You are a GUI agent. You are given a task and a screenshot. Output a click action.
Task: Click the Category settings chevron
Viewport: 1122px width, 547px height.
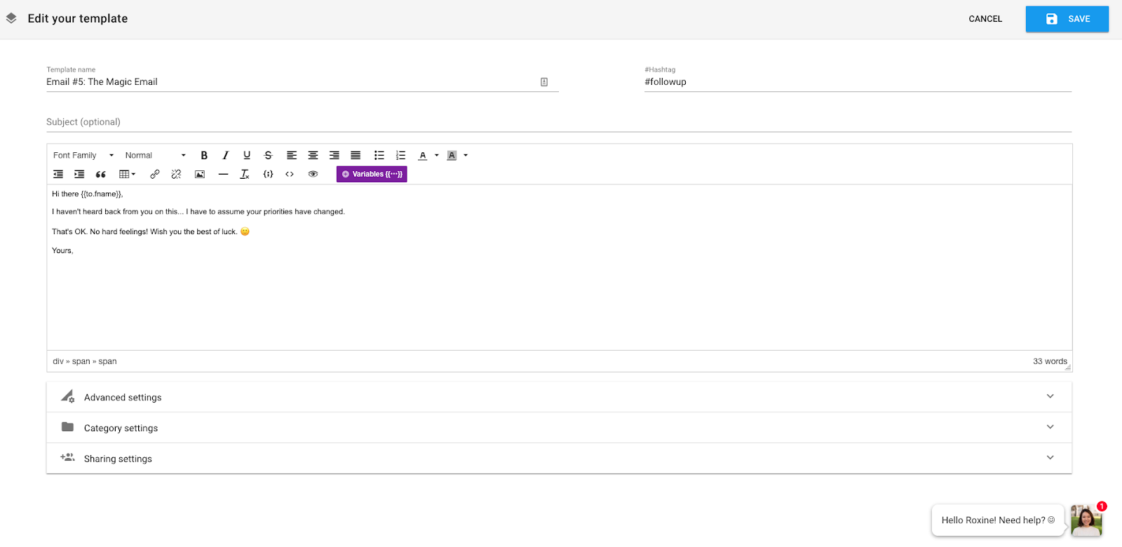pyautogui.click(x=1050, y=427)
